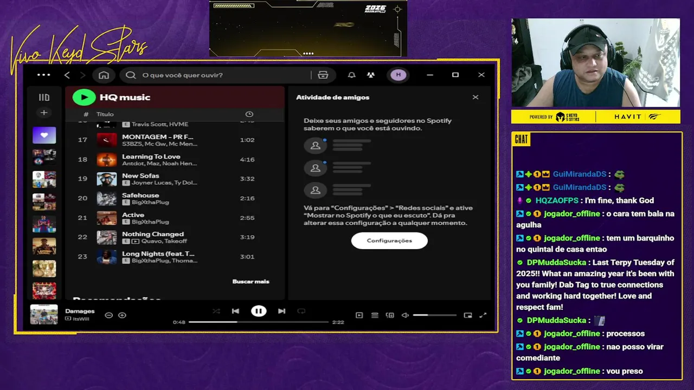Go forward with the right arrow
Screen dimensions: 694x390
83,75
